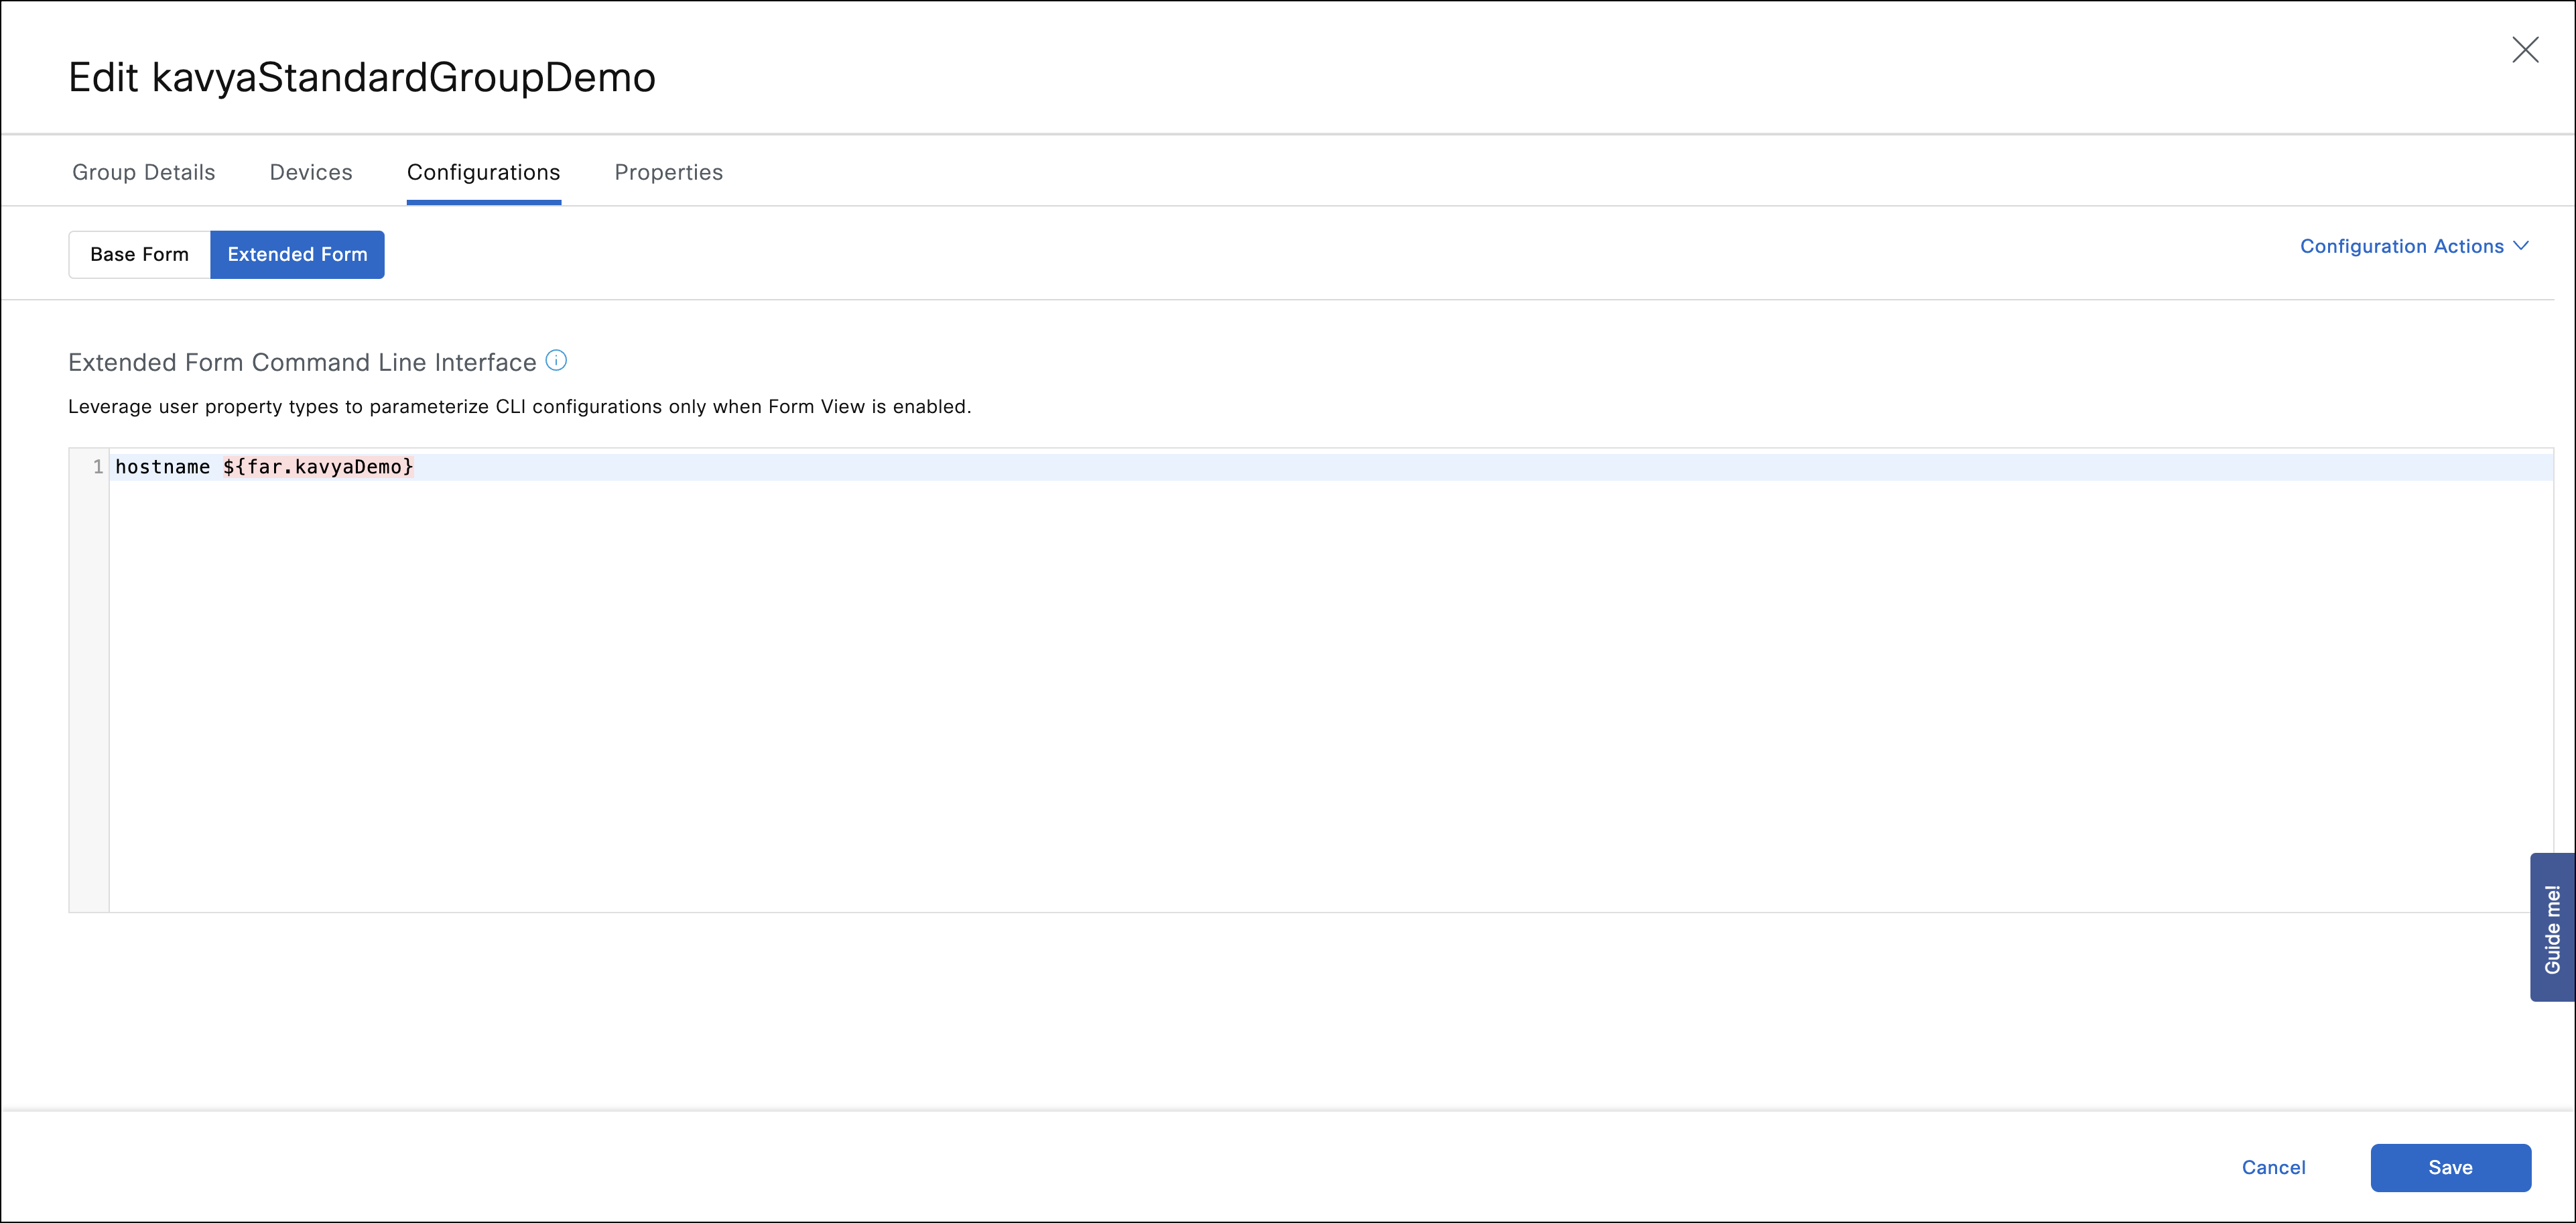2576x1223 pixels.
Task: Cancel editing the group
Action: pyautogui.click(x=2273, y=1168)
